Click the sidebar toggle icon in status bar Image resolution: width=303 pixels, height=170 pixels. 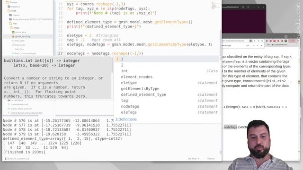(x=6, y=159)
